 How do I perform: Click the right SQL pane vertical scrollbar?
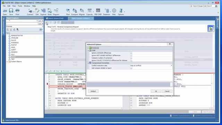214,90
